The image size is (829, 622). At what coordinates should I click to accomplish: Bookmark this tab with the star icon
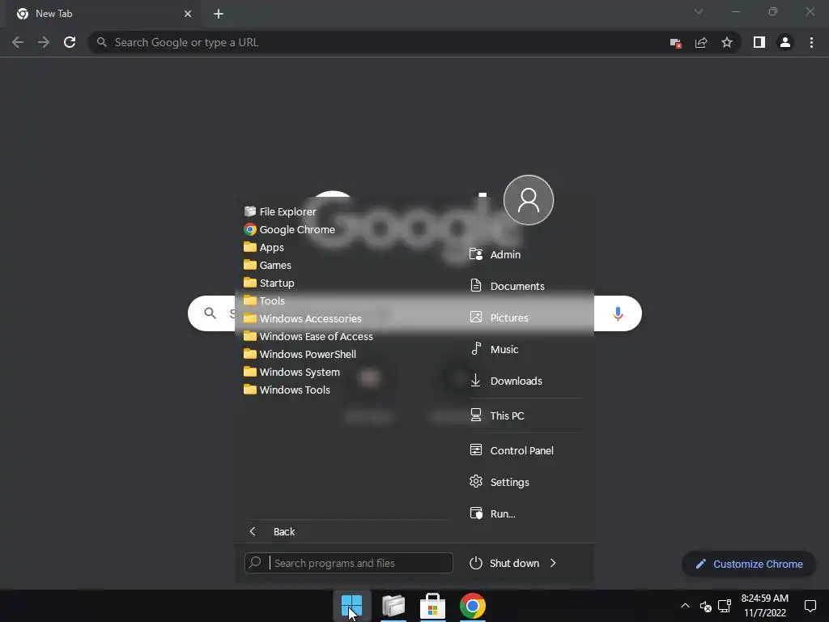pyautogui.click(x=727, y=42)
